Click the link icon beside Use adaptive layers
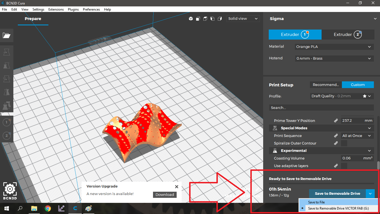Image resolution: width=380 pixels, height=214 pixels. 336,166
